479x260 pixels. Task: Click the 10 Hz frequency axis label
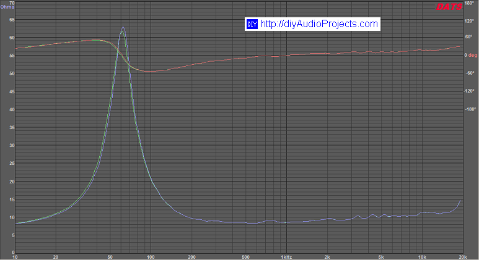15,256
